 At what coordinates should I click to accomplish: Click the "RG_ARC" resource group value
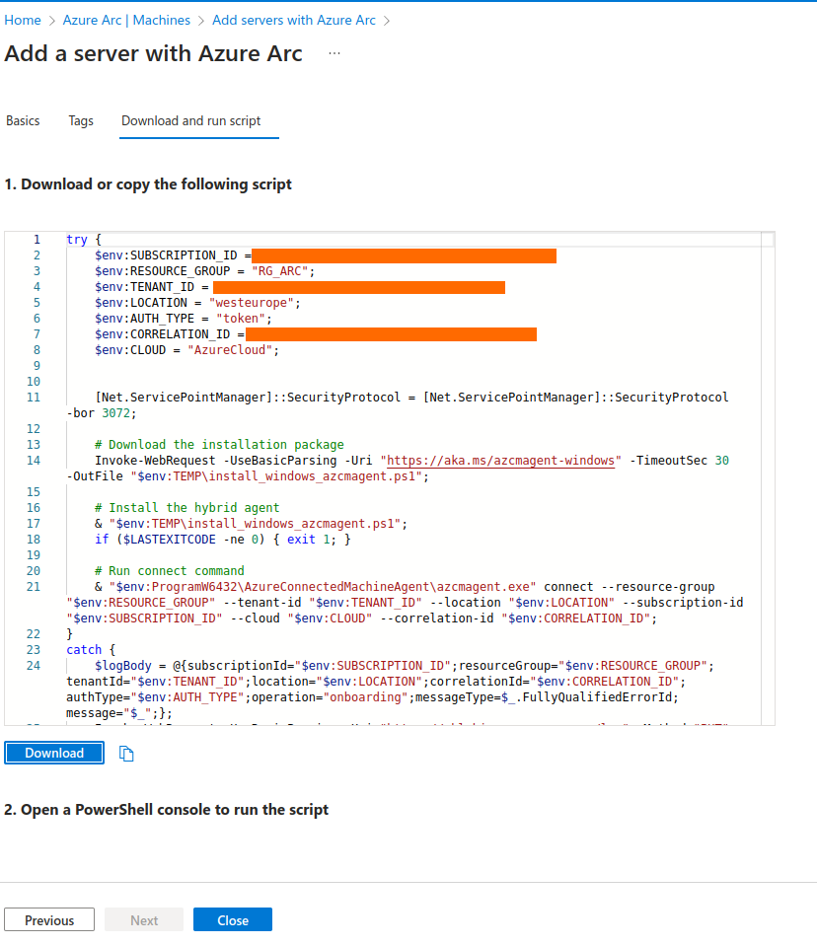tap(280, 271)
